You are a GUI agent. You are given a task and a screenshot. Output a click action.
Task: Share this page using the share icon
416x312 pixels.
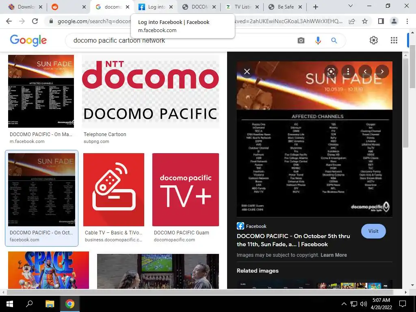click(352, 21)
